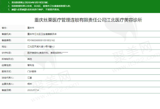Click the '法定代表人:' label

click(x=8, y=78)
